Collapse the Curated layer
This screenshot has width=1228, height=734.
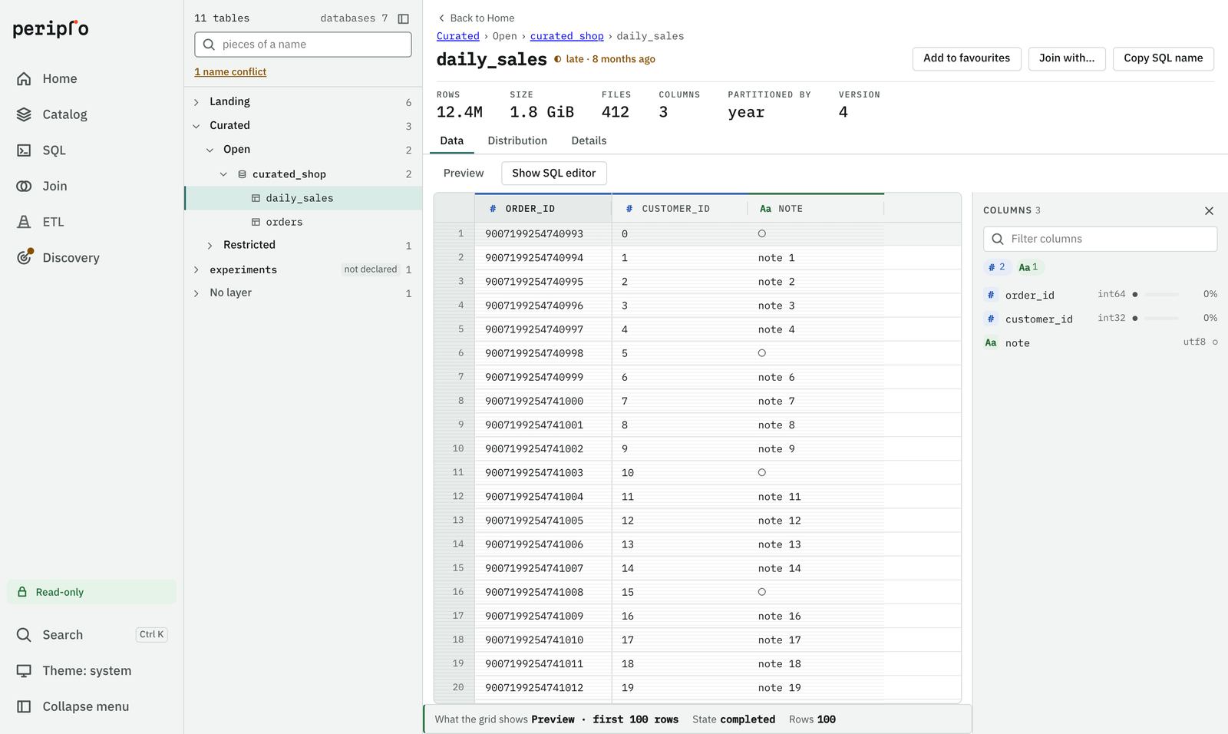(x=196, y=126)
